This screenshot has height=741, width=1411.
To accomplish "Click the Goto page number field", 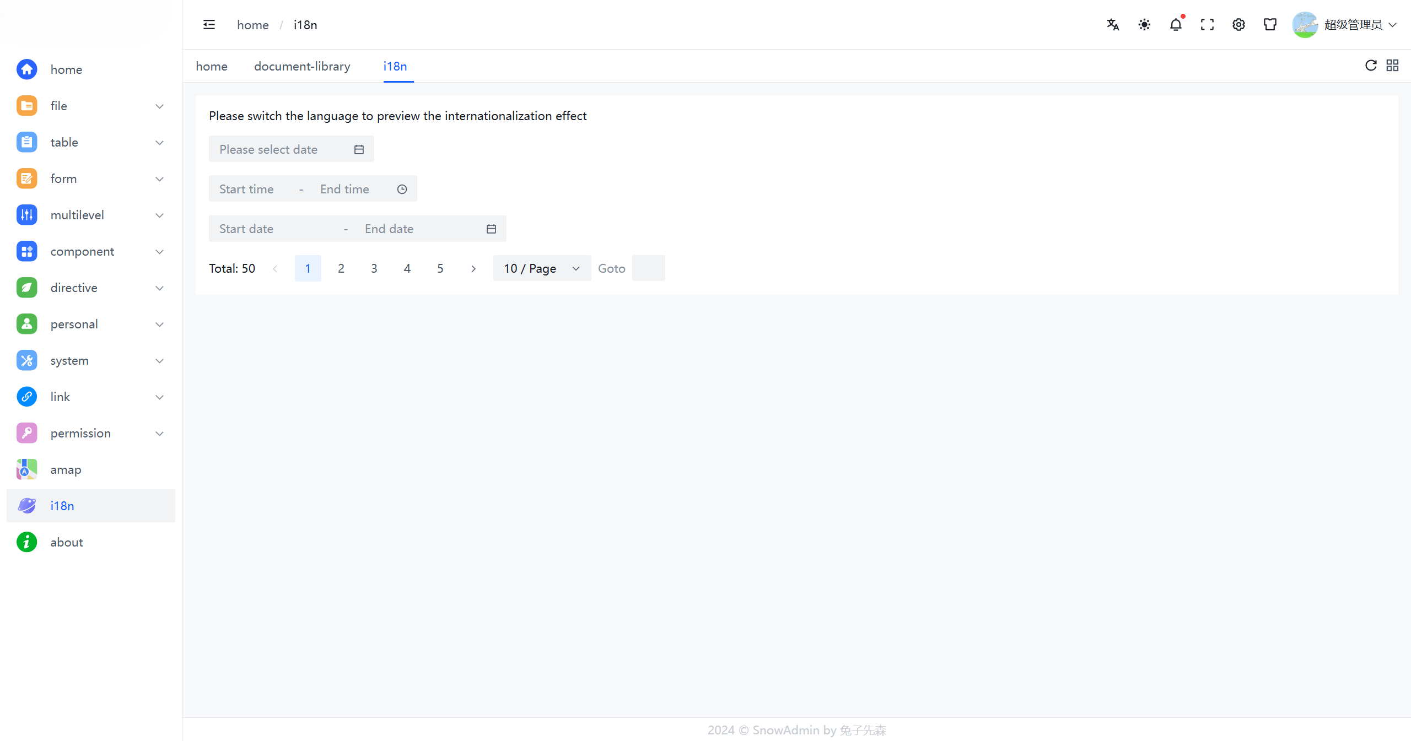I will coord(648,268).
